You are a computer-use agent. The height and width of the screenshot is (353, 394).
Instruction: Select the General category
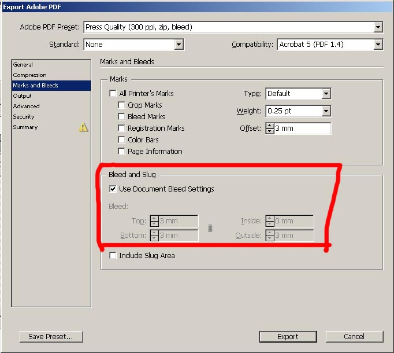[x=51, y=65]
